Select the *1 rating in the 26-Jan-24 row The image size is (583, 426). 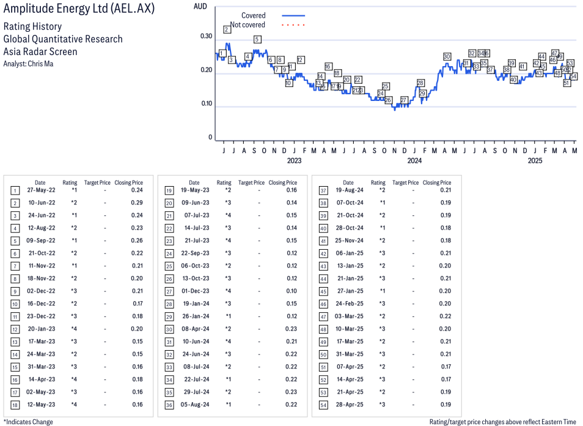(229, 316)
